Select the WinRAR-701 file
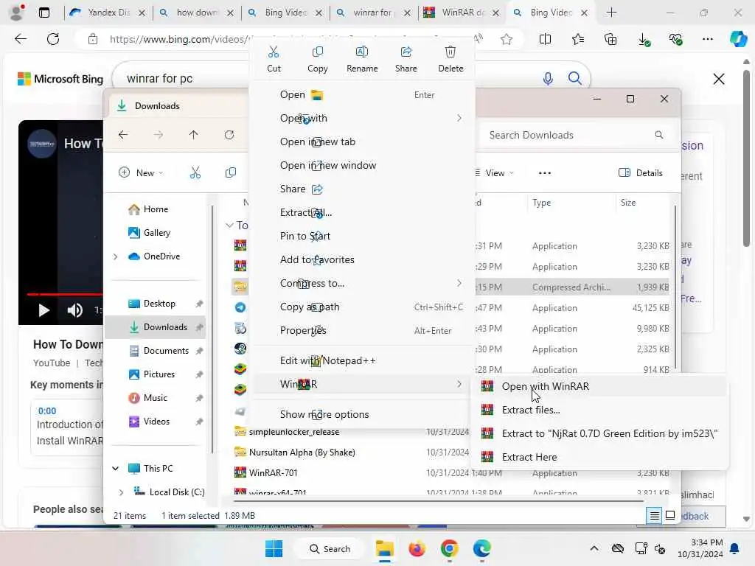Image resolution: width=755 pixels, height=566 pixels. [273, 472]
